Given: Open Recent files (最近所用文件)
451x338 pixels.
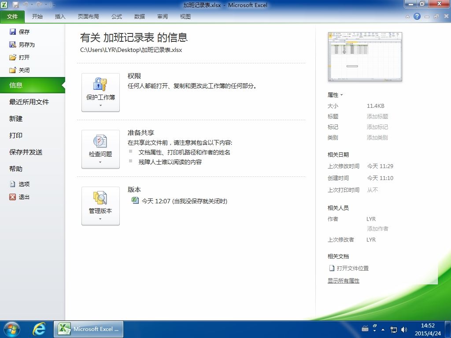Looking at the screenshot, I should [x=29, y=102].
